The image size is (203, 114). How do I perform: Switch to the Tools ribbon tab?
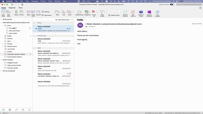click(x=20, y=8)
